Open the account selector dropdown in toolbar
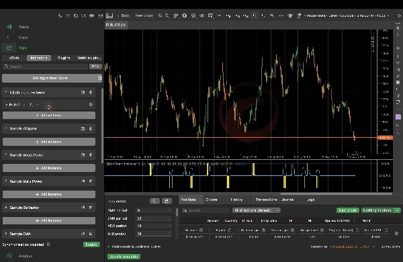This screenshot has width=403, height=262. click(347, 15)
